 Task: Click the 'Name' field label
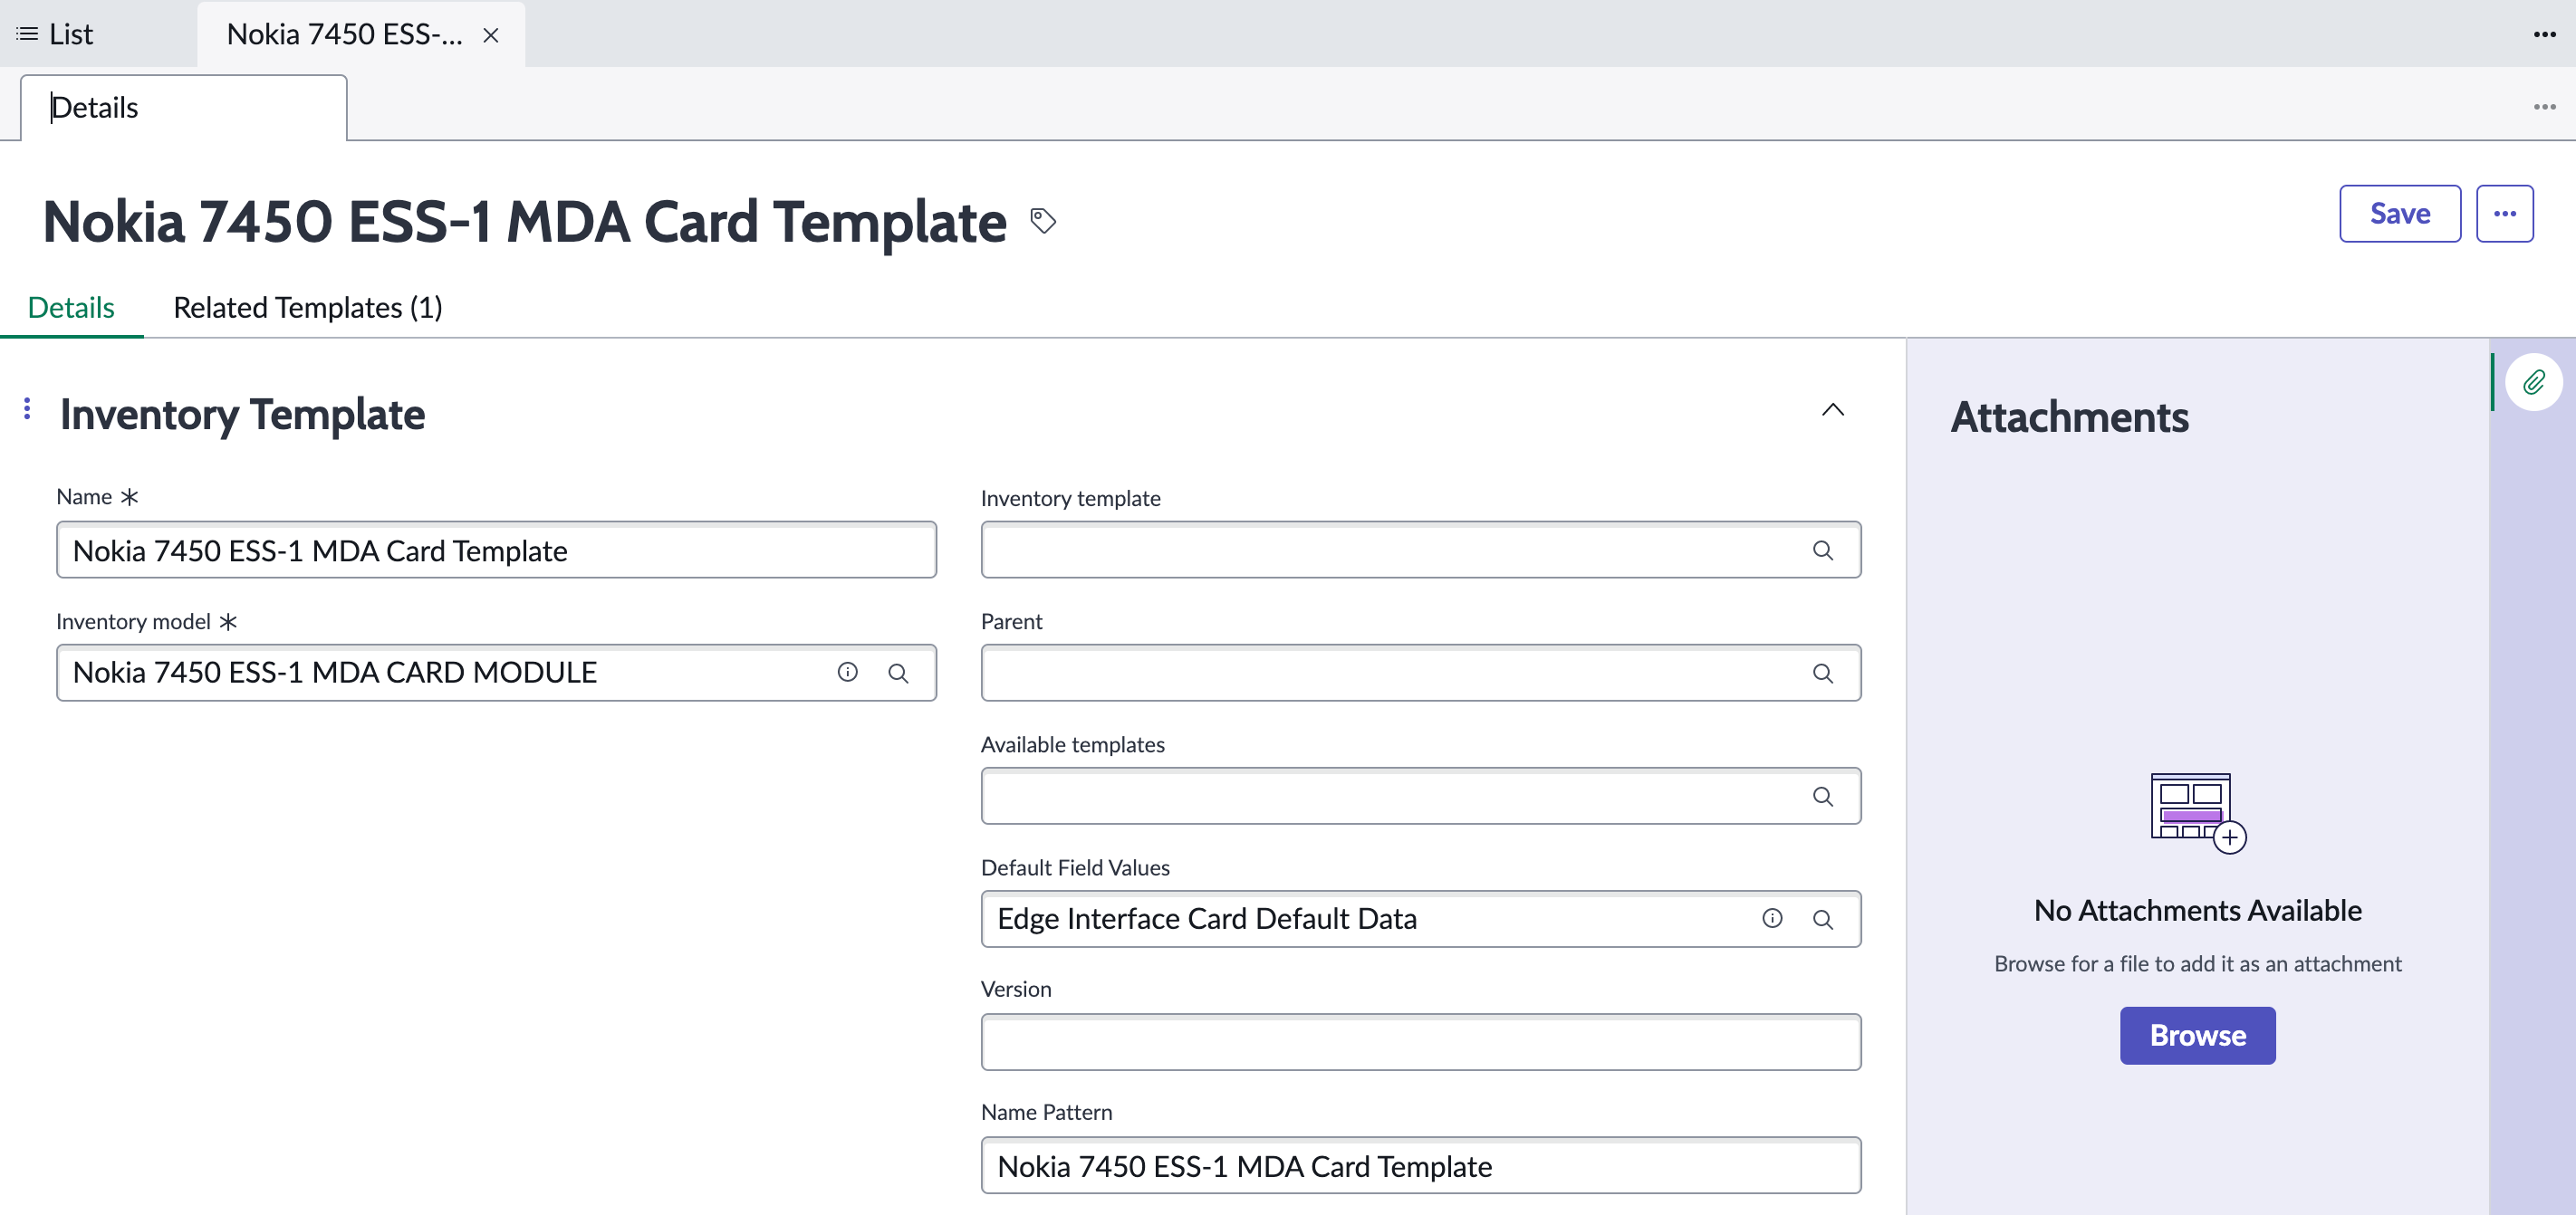coord(84,496)
